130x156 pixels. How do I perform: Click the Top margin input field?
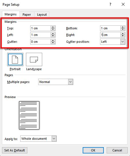point(40,28)
